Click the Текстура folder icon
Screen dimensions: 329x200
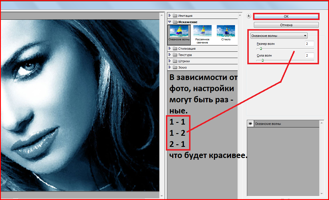pyautogui.click(x=175, y=55)
